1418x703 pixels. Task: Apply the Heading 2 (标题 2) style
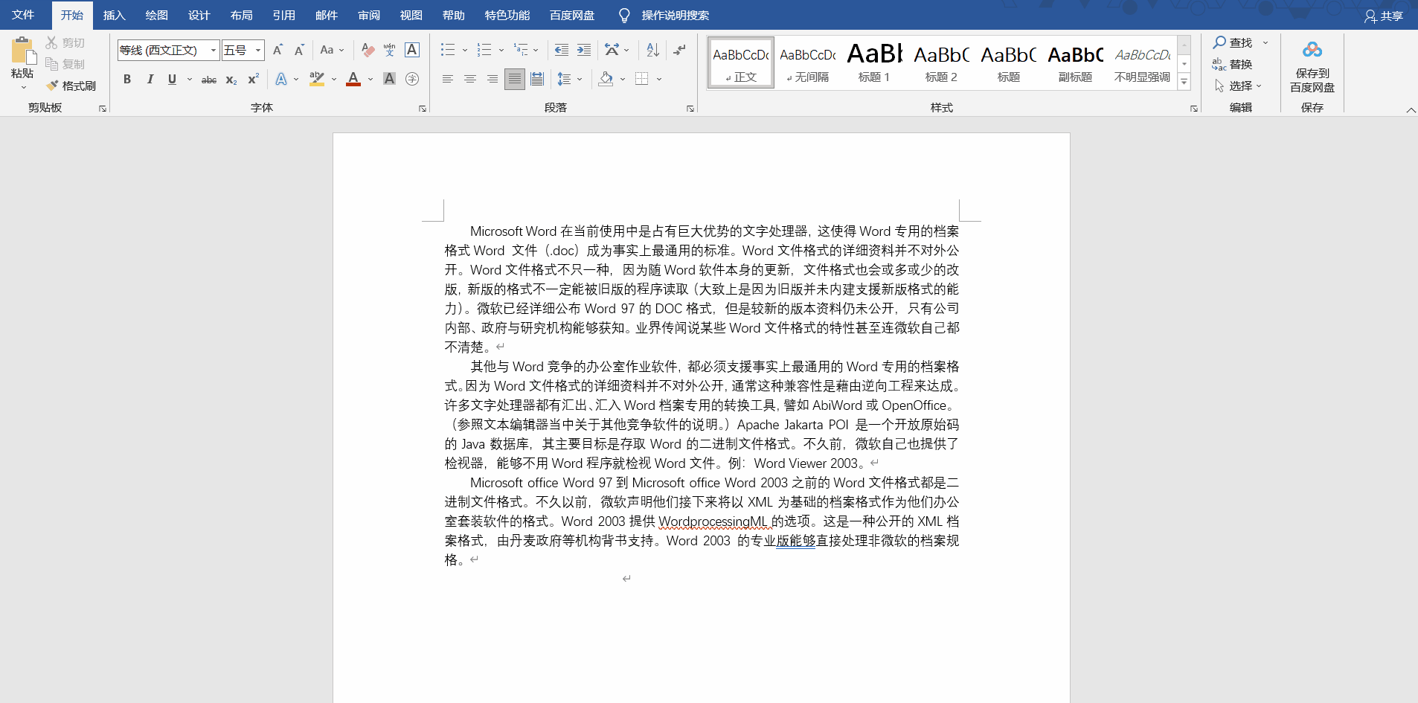[941, 62]
